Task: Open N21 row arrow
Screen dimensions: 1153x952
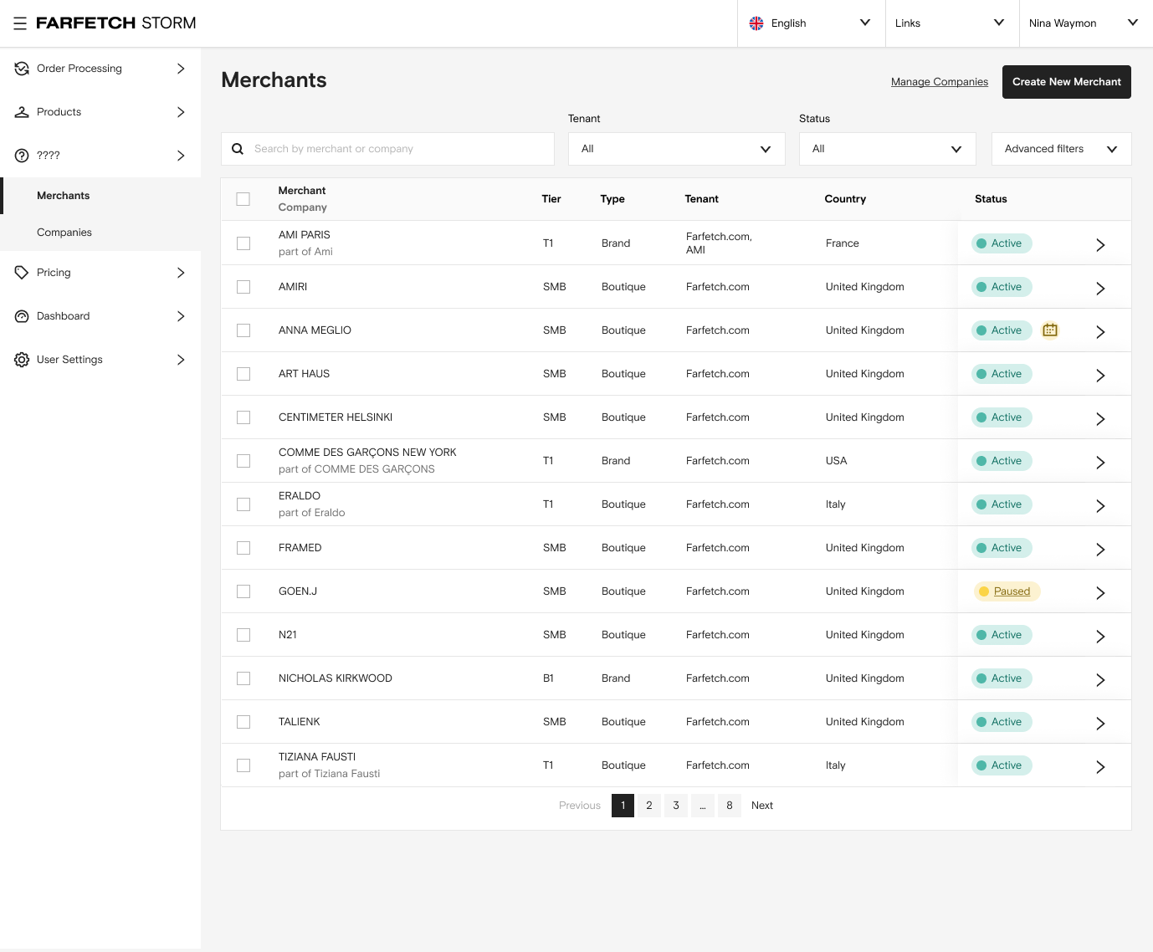Action: [x=1100, y=637]
